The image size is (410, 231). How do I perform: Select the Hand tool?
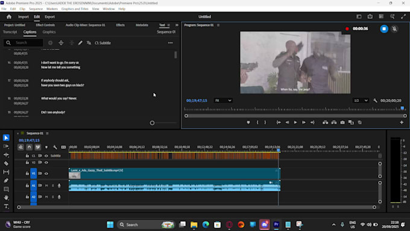[x=6, y=197]
